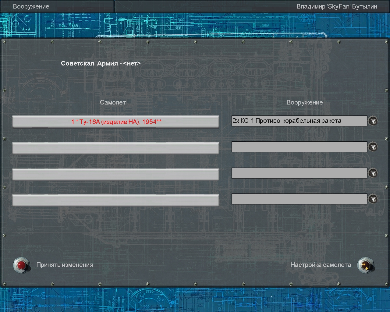Click the third empty weapon field
Image resolution: width=390 pixels, height=312 pixels.
[299, 173]
